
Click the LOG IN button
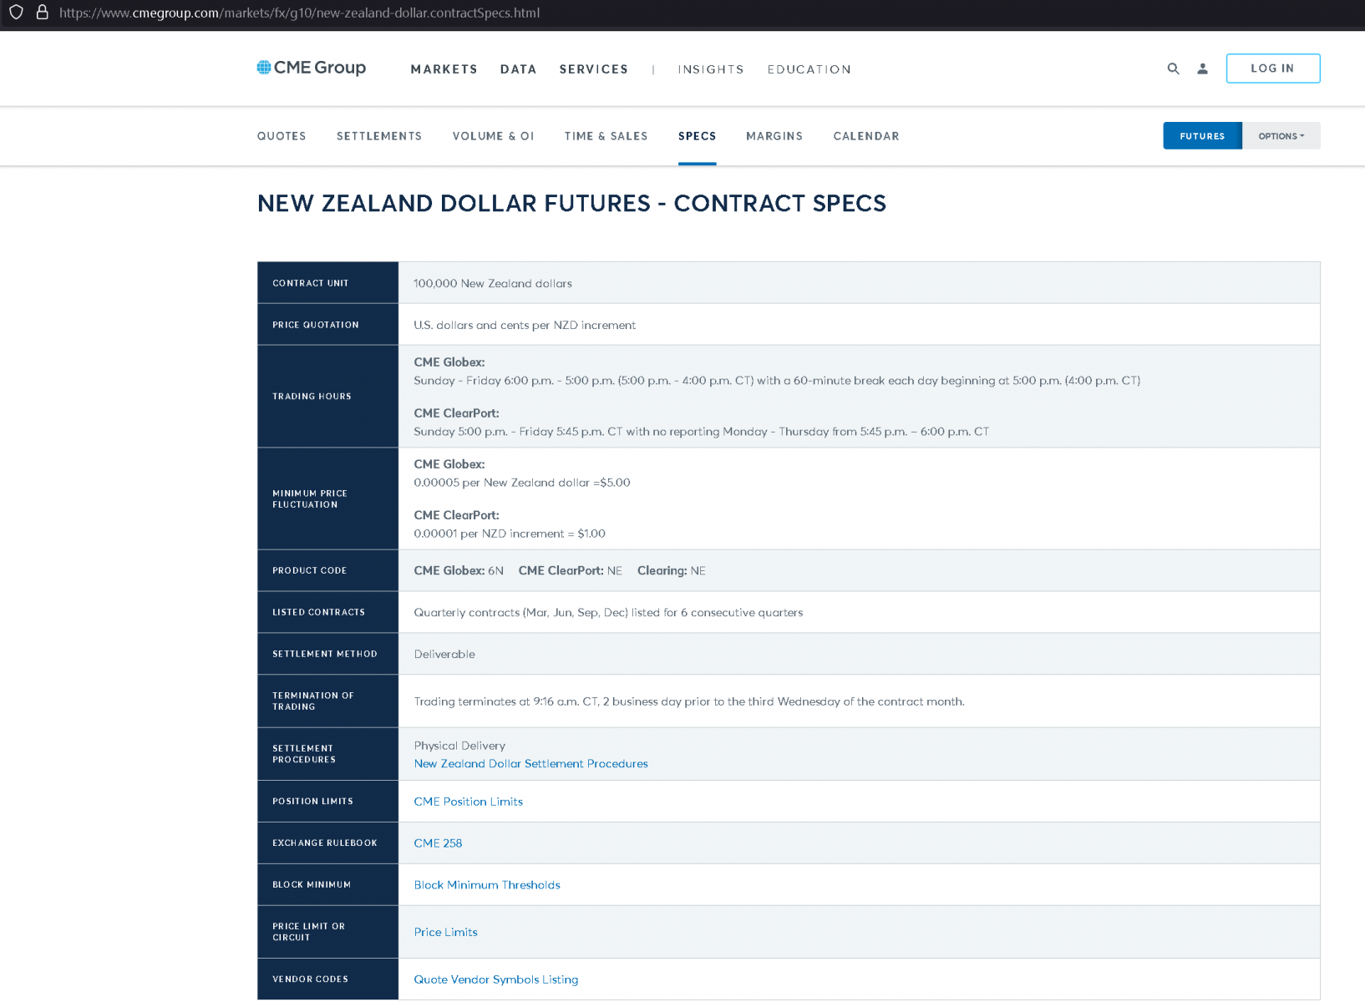1272,68
